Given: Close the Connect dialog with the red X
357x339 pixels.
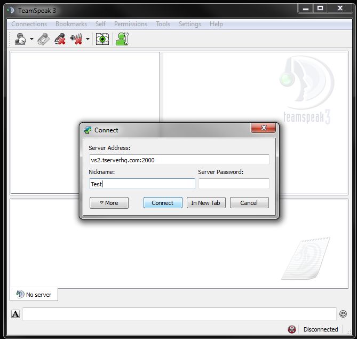Looking at the screenshot, I should point(264,128).
